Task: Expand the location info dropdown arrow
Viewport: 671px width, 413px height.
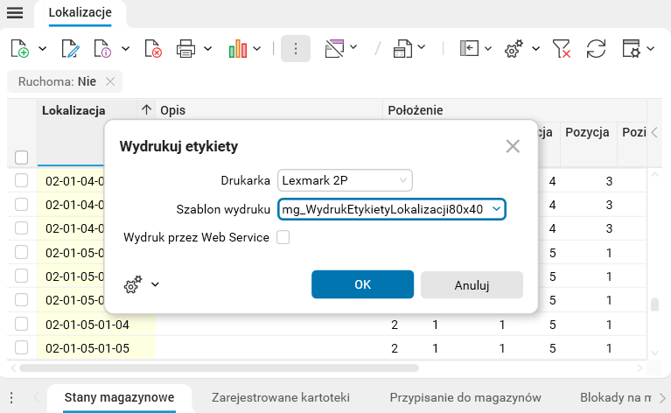Action: 125,49
